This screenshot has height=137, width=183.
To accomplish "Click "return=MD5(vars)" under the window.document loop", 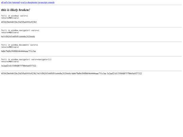I will click(x=10, y=47).
